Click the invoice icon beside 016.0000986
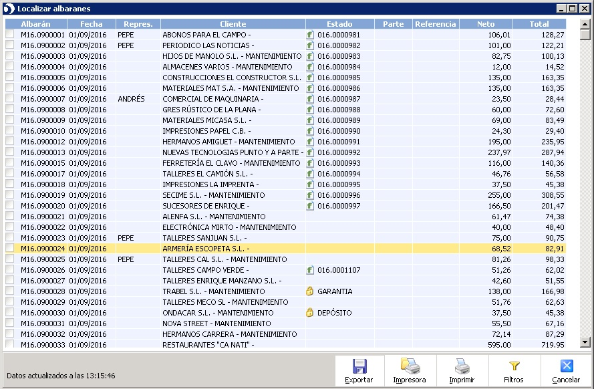Image resolution: width=594 pixels, height=389 pixels. 310,88
